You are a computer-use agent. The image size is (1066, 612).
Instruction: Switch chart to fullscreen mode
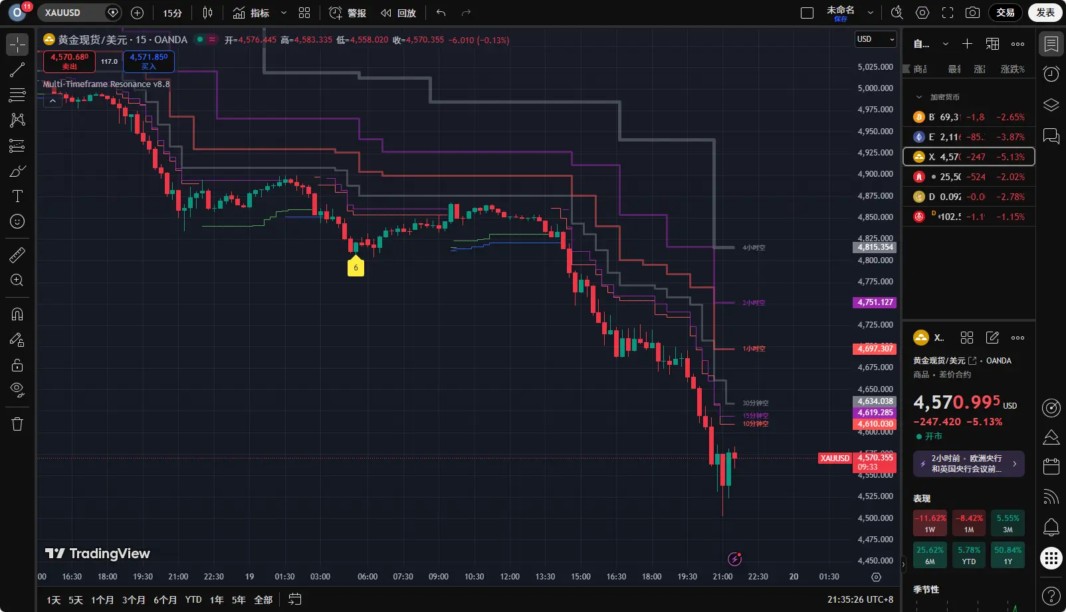tap(948, 13)
